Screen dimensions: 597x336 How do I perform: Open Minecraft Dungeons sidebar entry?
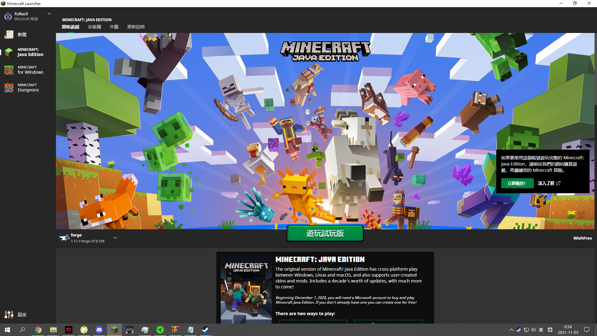[28, 87]
